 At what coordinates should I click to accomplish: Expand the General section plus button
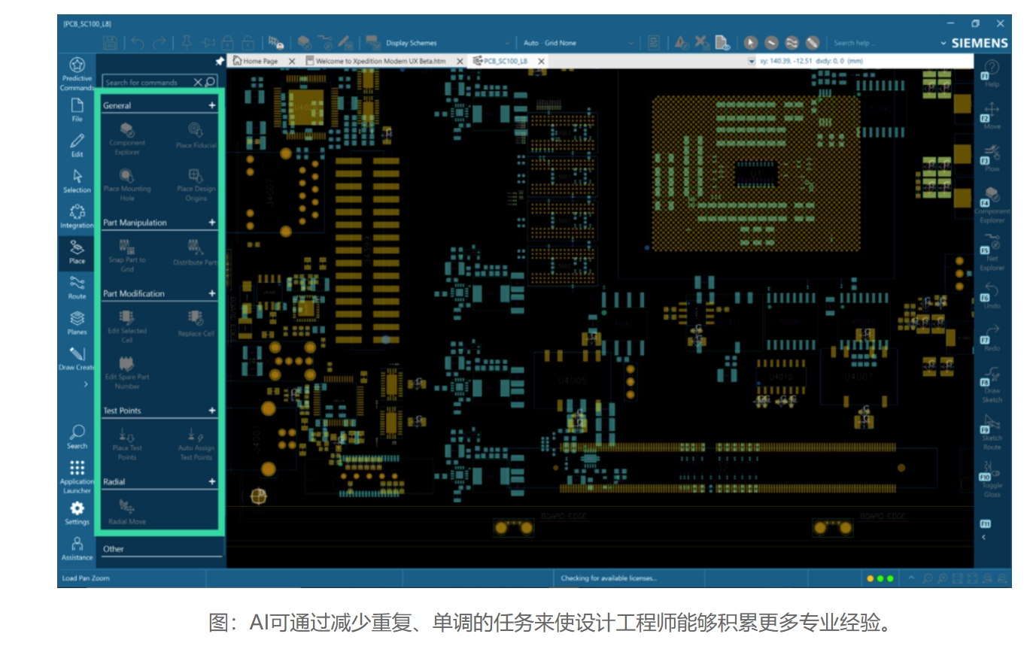tap(212, 106)
